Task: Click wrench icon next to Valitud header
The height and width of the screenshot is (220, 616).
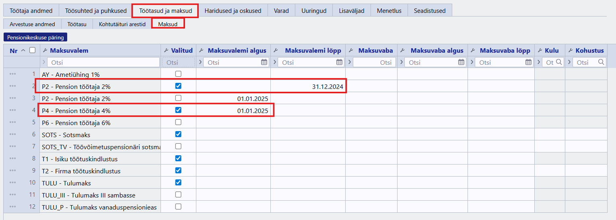Action: (166, 51)
